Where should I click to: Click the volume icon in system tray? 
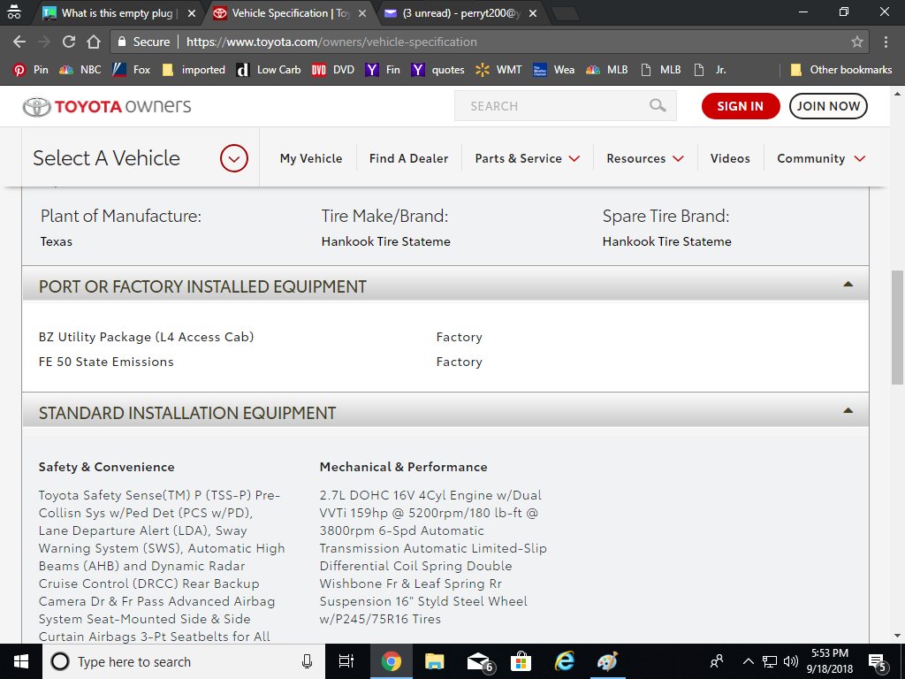tap(790, 661)
